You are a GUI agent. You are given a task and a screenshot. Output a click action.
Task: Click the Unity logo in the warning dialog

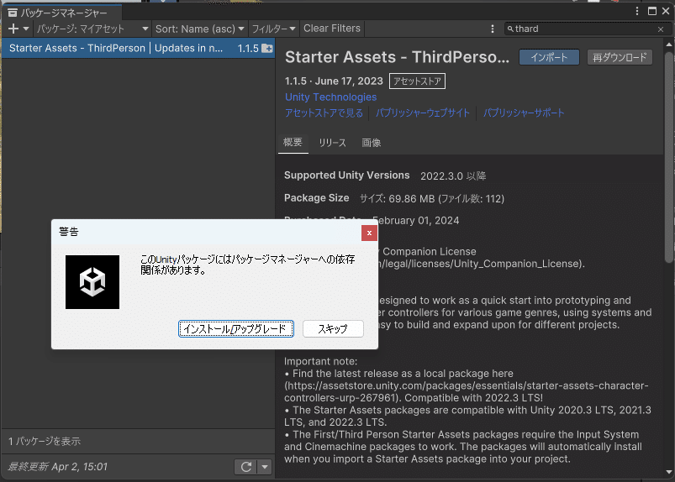92,282
